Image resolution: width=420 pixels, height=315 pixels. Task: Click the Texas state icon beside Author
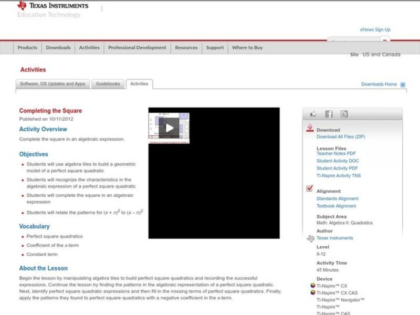pyautogui.click(x=310, y=238)
